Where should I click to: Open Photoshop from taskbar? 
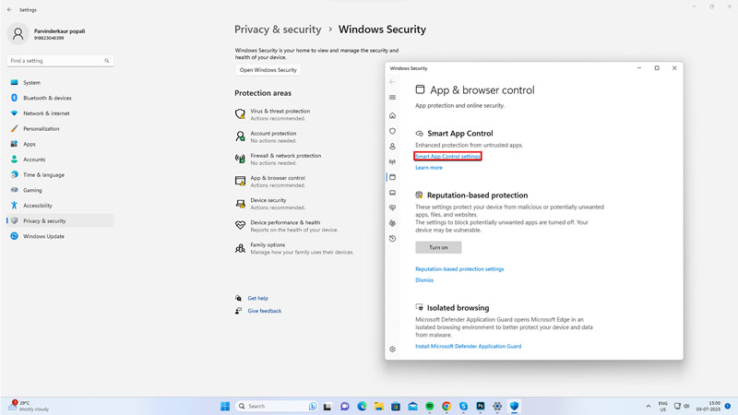[481, 406]
